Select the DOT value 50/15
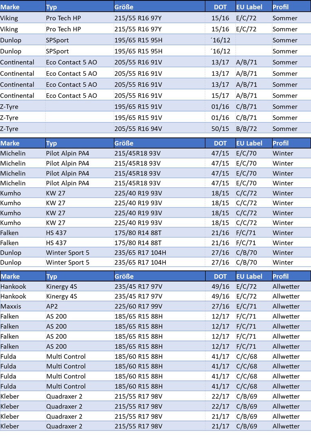This screenshot has height=440, width=311. [x=220, y=129]
